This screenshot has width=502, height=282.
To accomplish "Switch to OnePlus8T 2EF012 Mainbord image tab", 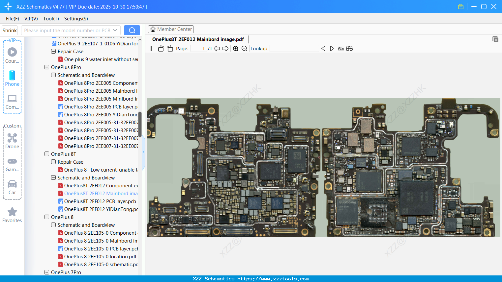I will [x=198, y=39].
